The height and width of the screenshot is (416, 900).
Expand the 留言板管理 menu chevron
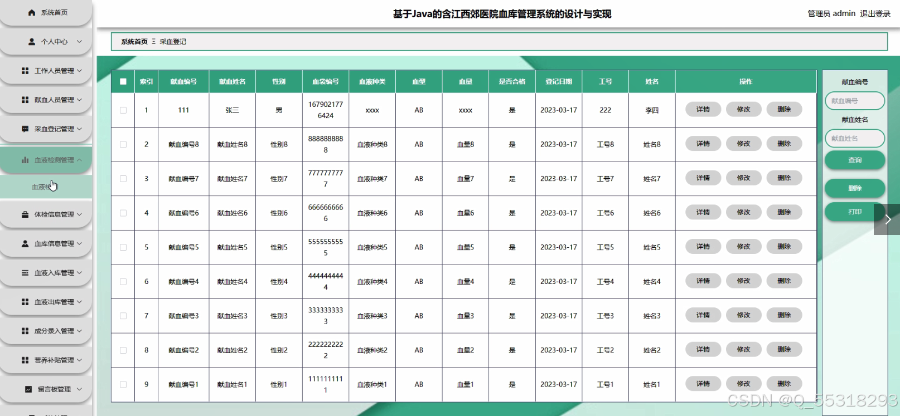click(x=79, y=389)
